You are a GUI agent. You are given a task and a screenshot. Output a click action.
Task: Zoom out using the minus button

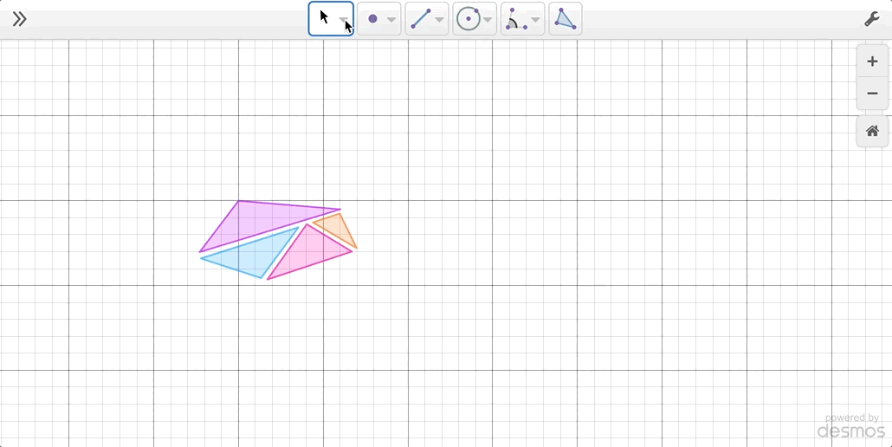(x=872, y=94)
